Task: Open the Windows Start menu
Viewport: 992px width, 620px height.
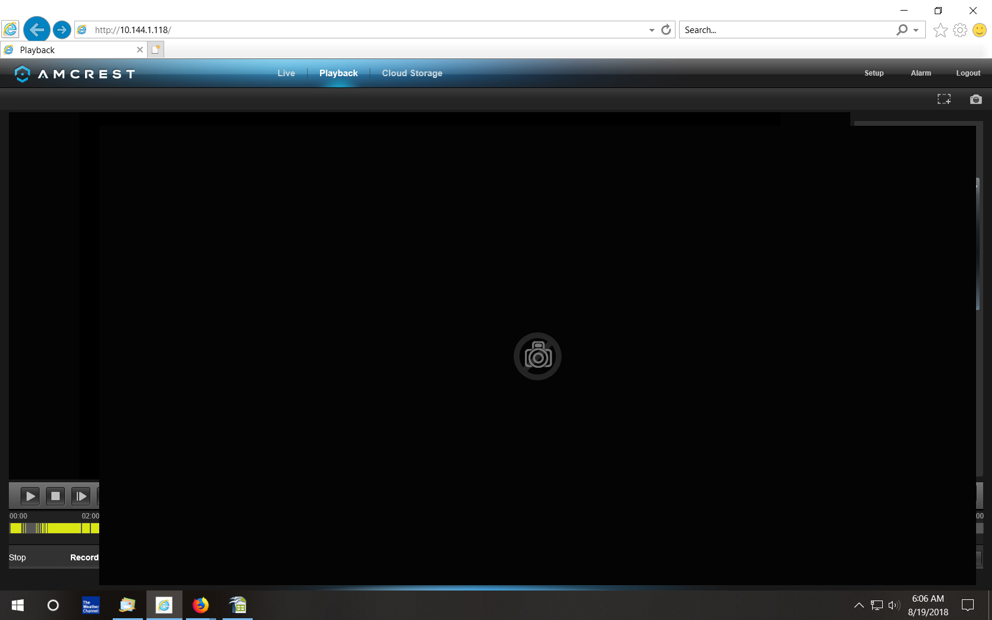Action: click(18, 605)
